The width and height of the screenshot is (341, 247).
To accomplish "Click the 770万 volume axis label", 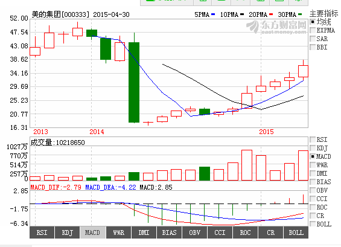I will tap(19, 156).
